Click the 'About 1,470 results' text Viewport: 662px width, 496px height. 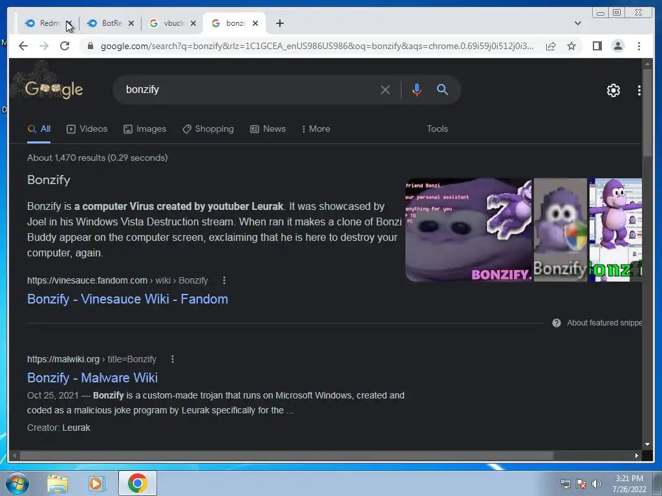pyautogui.click(x=98, y=158)
